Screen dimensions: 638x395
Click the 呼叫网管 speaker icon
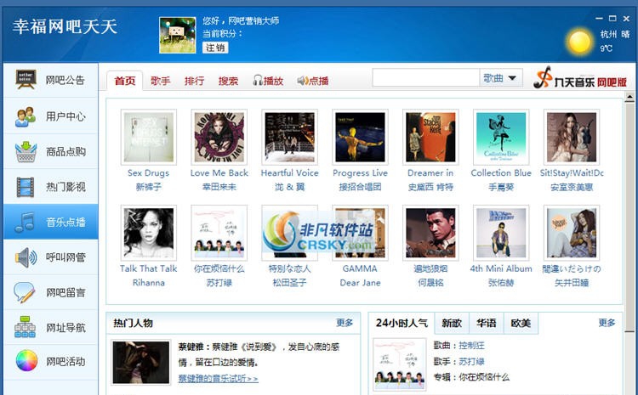click(26, 257)
